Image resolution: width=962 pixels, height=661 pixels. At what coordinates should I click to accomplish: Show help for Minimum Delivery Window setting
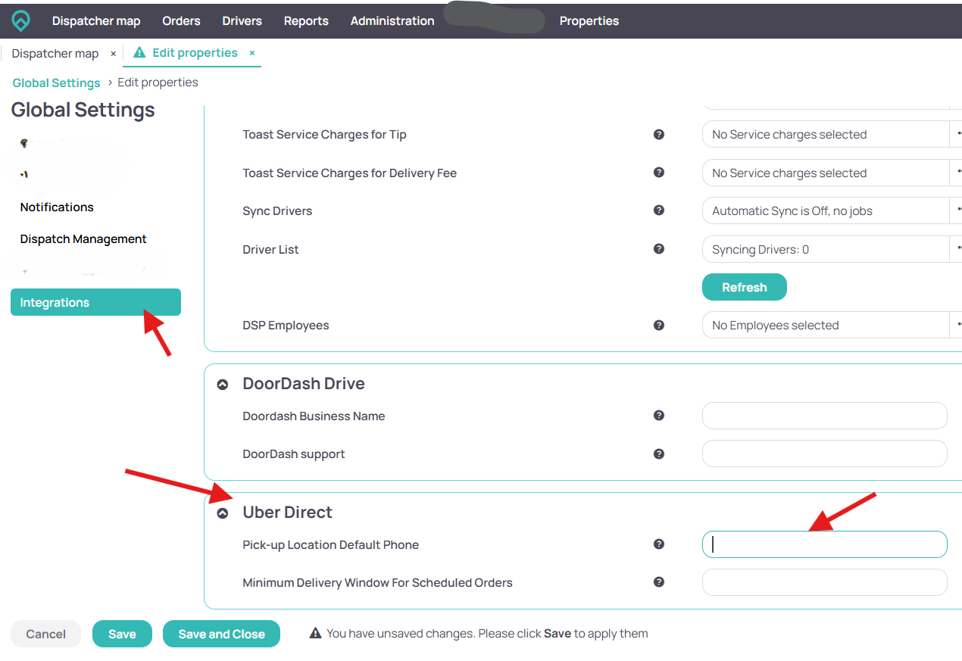659,582
